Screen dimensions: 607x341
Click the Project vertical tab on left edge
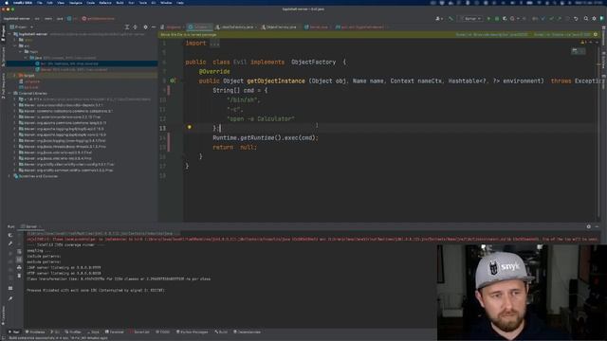(3, 33)
